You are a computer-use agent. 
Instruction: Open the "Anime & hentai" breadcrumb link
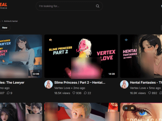11,21
